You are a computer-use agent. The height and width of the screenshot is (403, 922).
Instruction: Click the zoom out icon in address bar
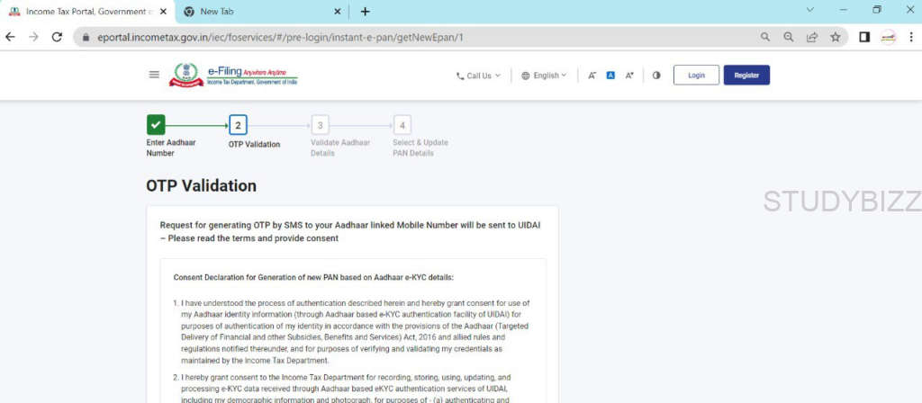(789, 37)
